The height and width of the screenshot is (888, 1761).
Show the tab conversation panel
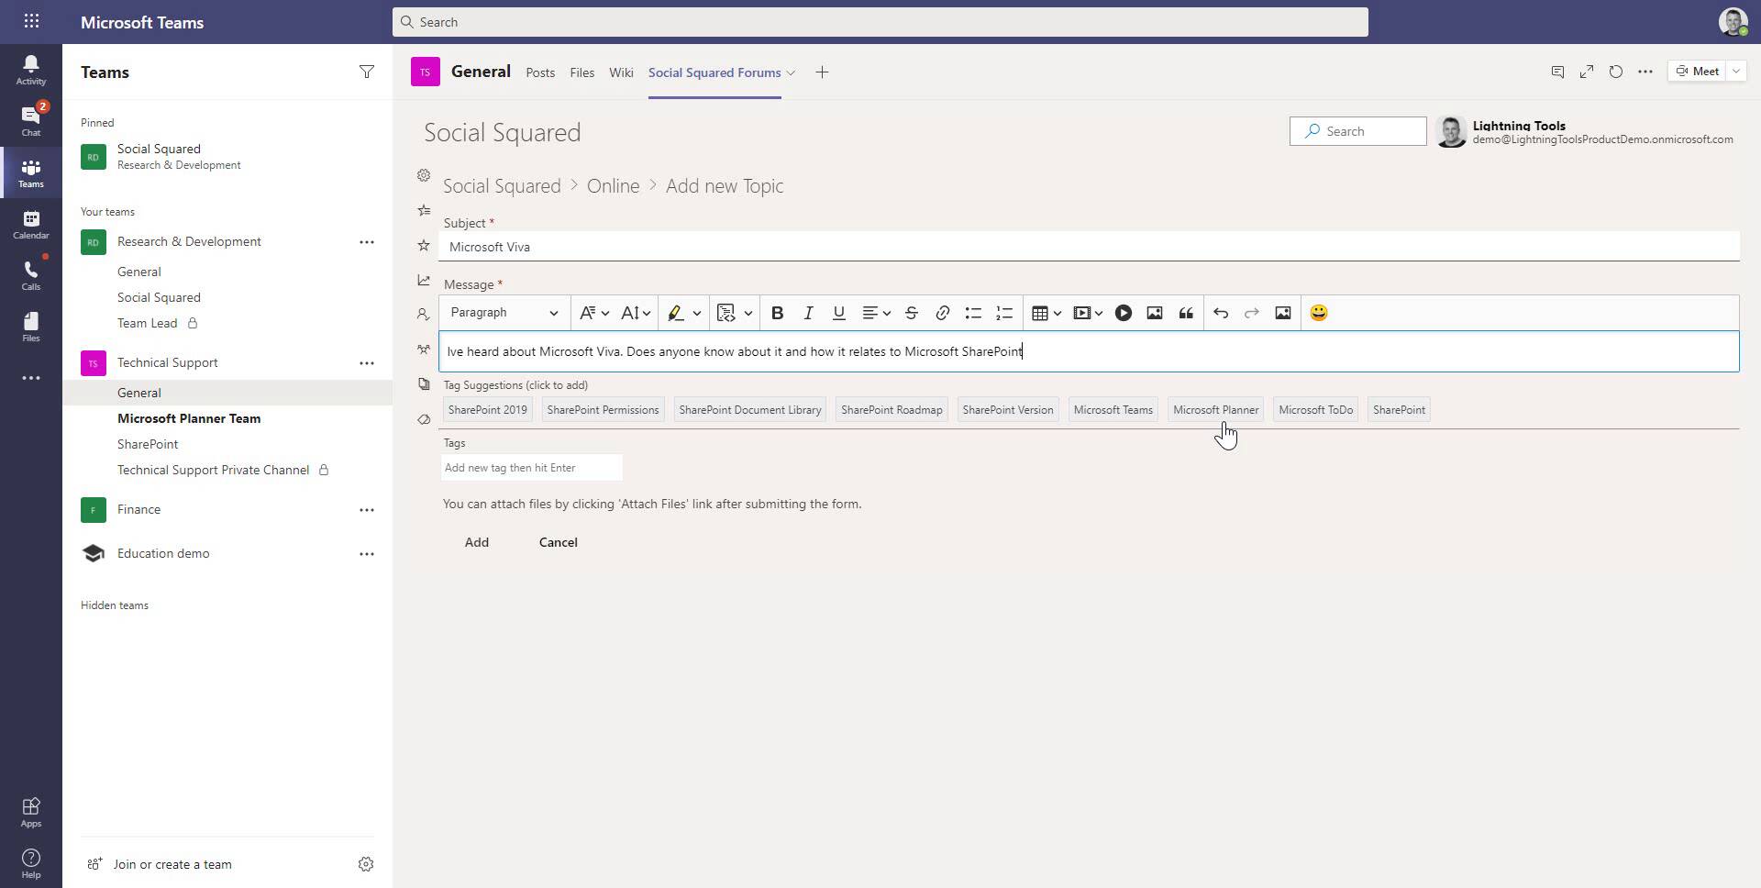click(x=1557, y=72)
